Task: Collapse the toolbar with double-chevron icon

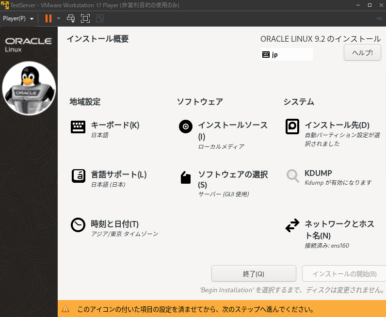Action: click(379, 18)
